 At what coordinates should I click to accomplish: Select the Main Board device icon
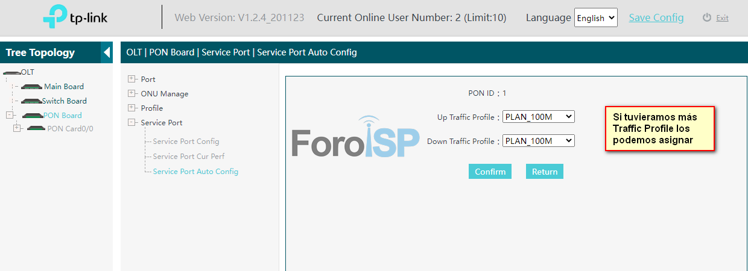pyautogui.click(x=32, y=87)
